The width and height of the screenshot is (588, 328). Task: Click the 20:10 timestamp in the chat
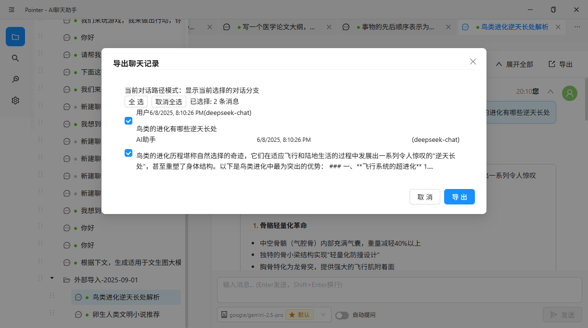(x=524, y=91)
